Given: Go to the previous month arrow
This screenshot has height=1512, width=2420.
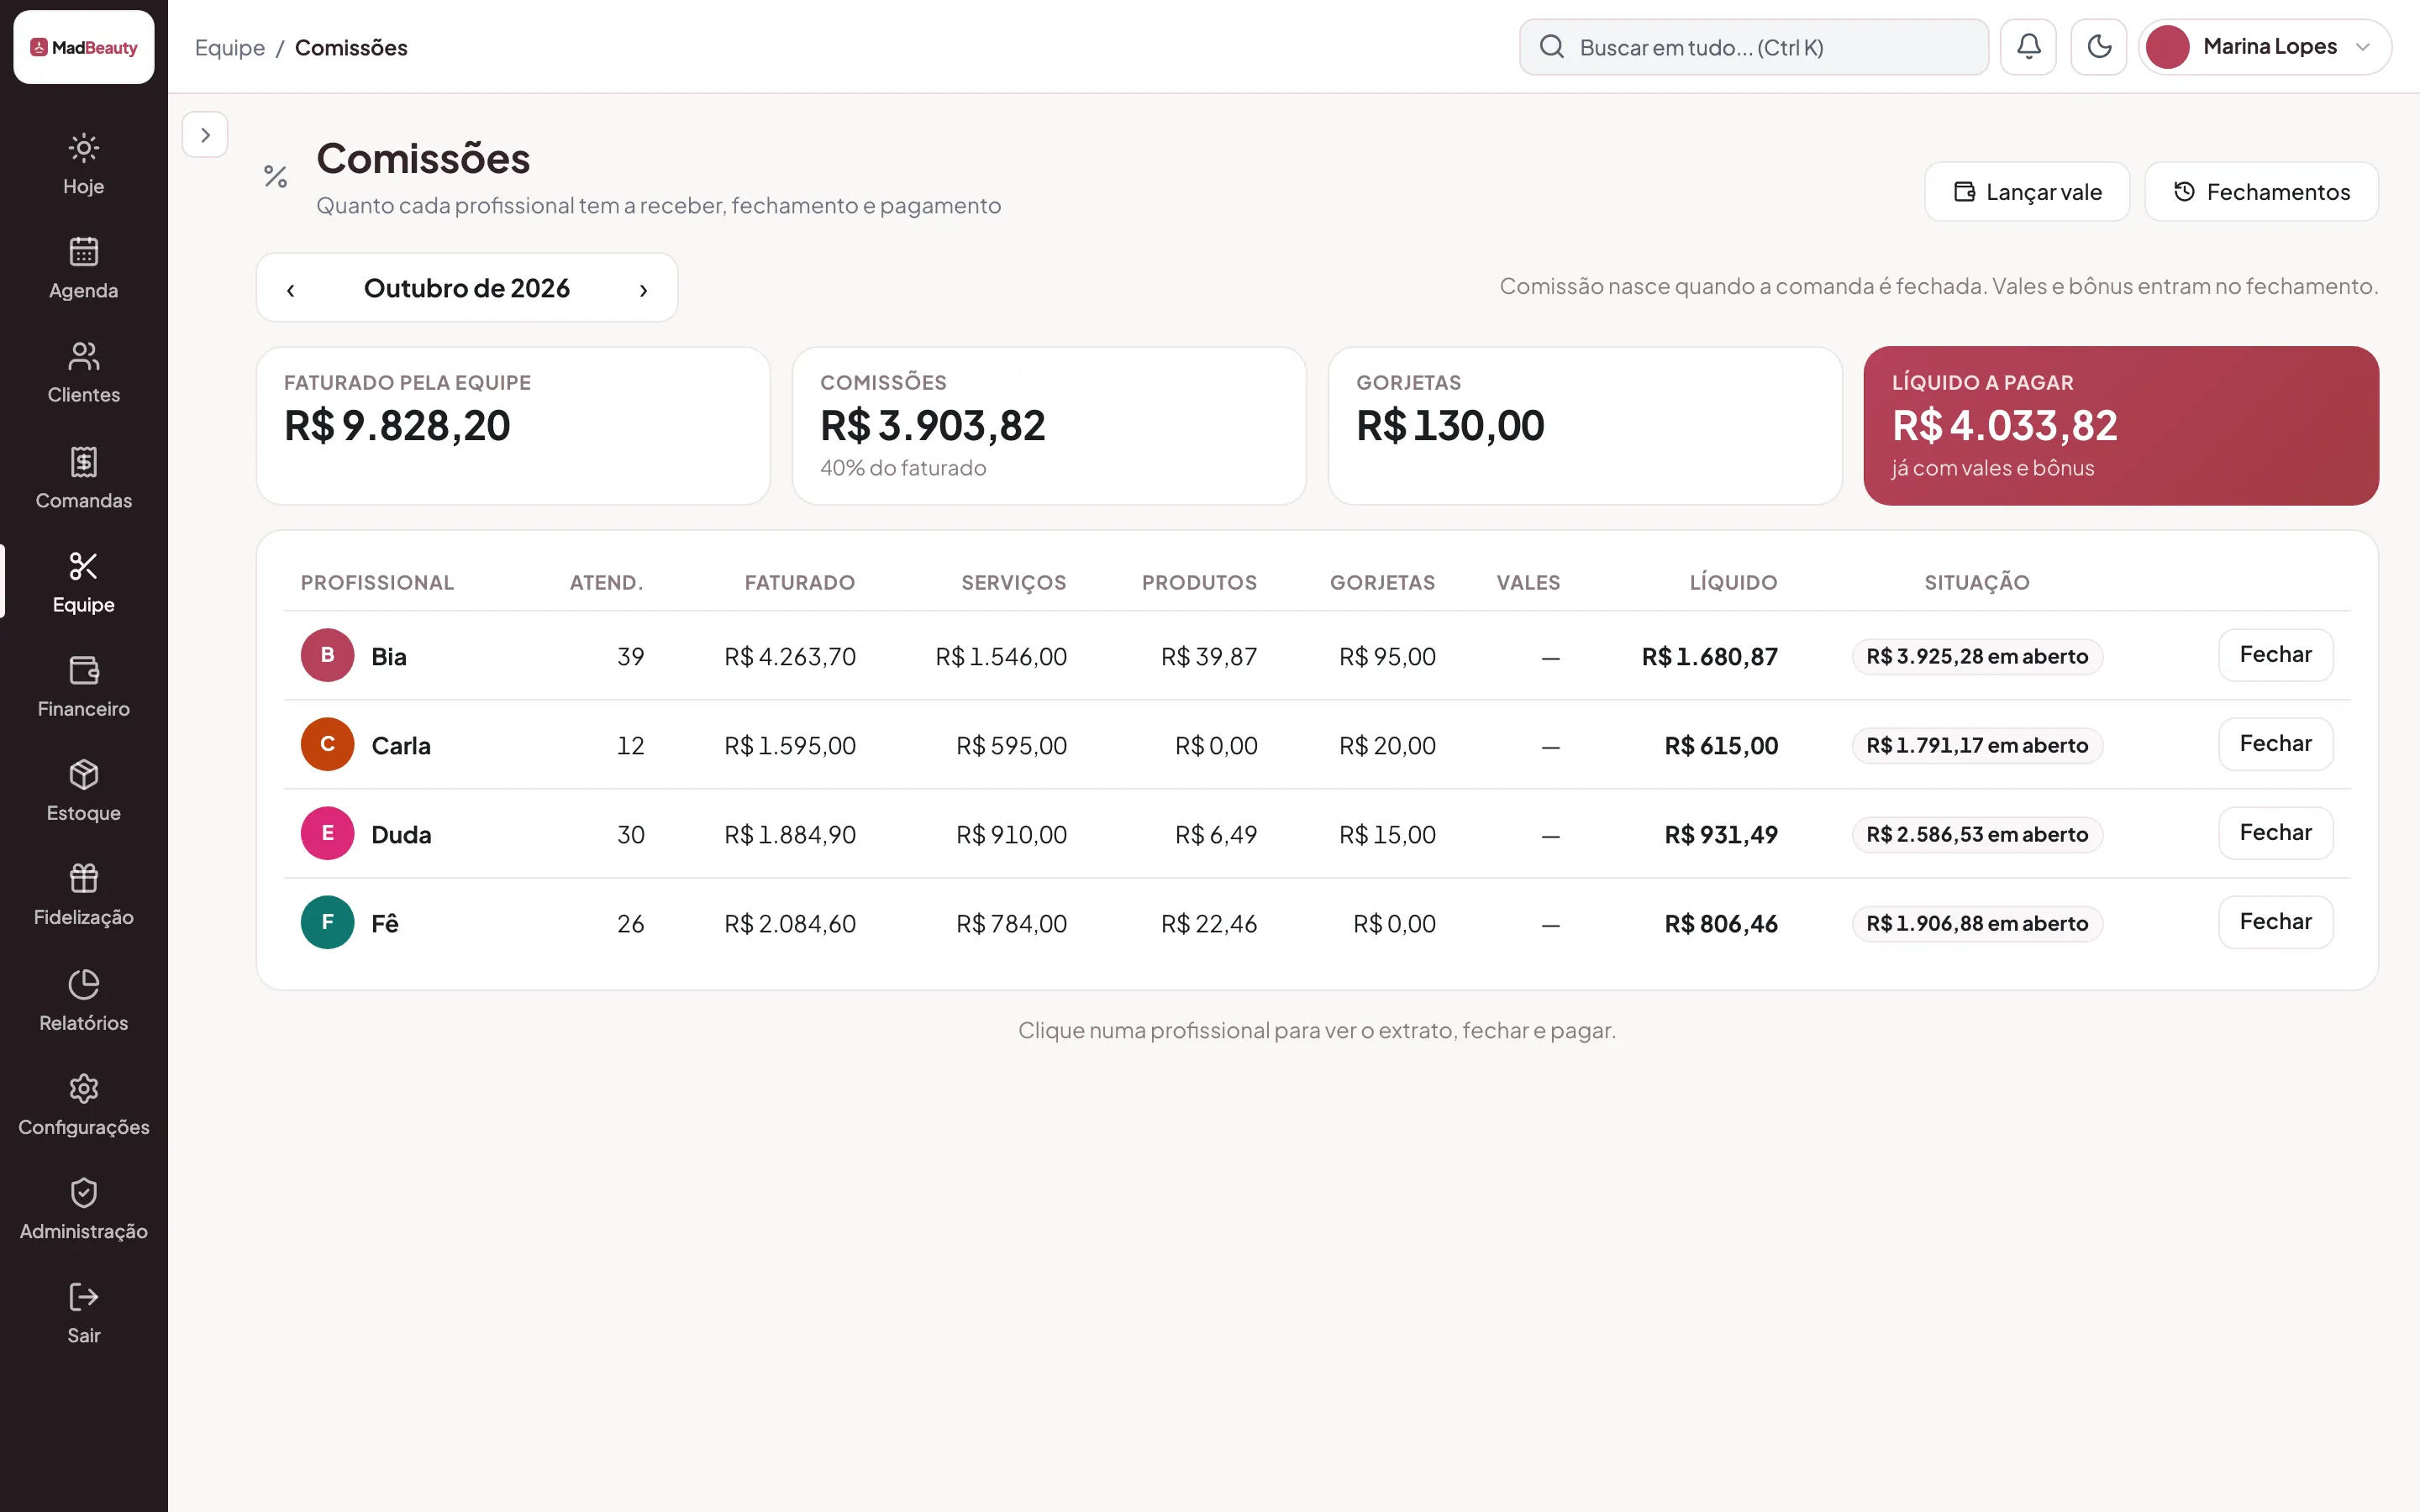Looking at the screenshot, I should (291, 289).
